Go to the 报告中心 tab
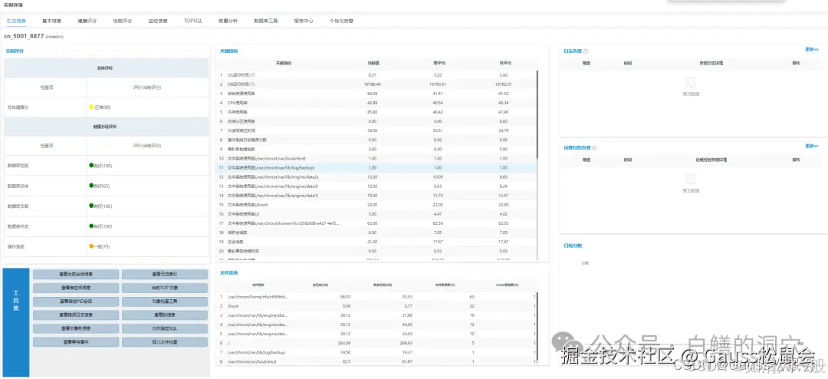The height and width of the screenshot is (379, 828). point(304,21)
